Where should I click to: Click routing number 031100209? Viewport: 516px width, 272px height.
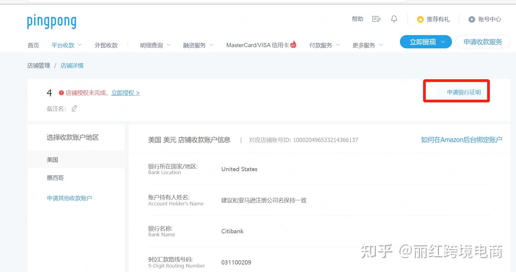[x=236, y=262]
